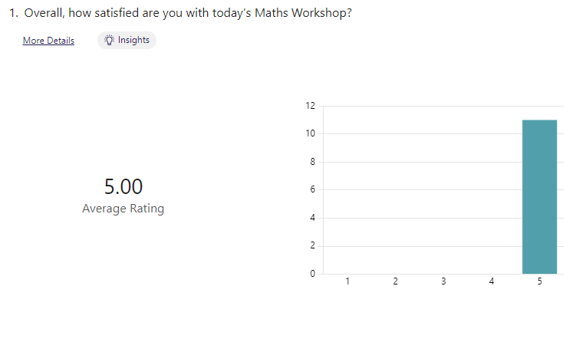This screenshot has width=576, height=342.
Task: Click y-axis value 2 on chart
Action: 313,245
